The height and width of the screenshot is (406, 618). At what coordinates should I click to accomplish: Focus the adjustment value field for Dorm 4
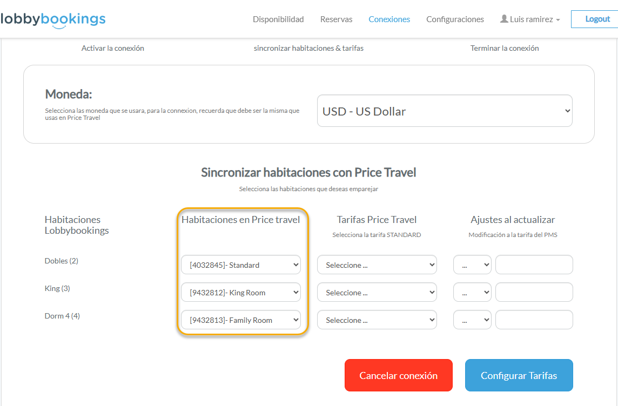tap(534, 320)
